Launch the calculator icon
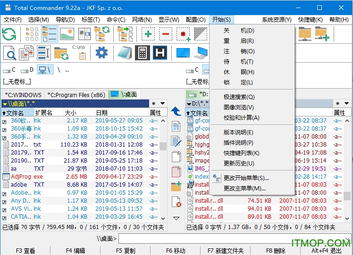This screenshot has height=255, width=353. tap(142, 53)
